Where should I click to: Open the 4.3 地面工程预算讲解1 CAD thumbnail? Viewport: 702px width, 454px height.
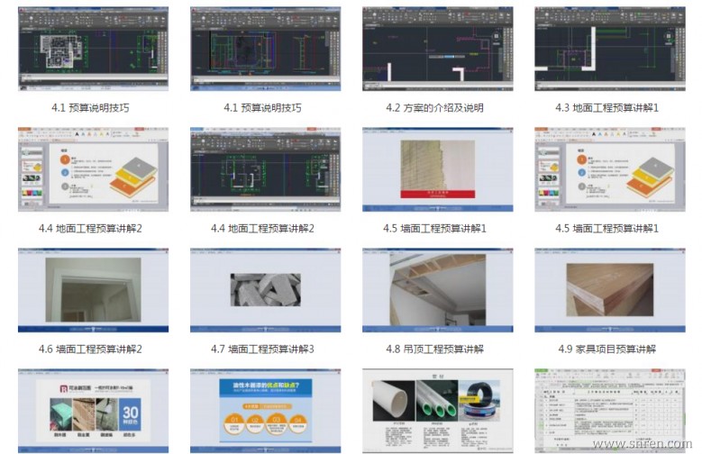(x=610, y=49)
